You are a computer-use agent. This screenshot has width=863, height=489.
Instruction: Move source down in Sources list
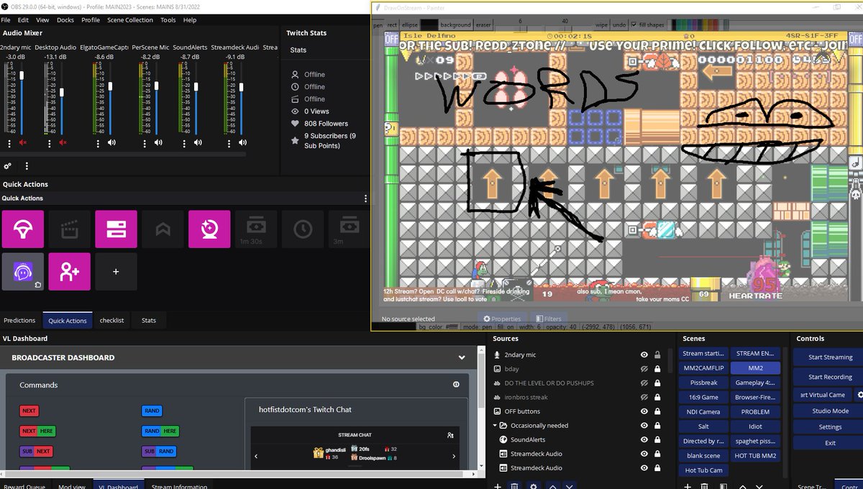click(x=569, y=486)
